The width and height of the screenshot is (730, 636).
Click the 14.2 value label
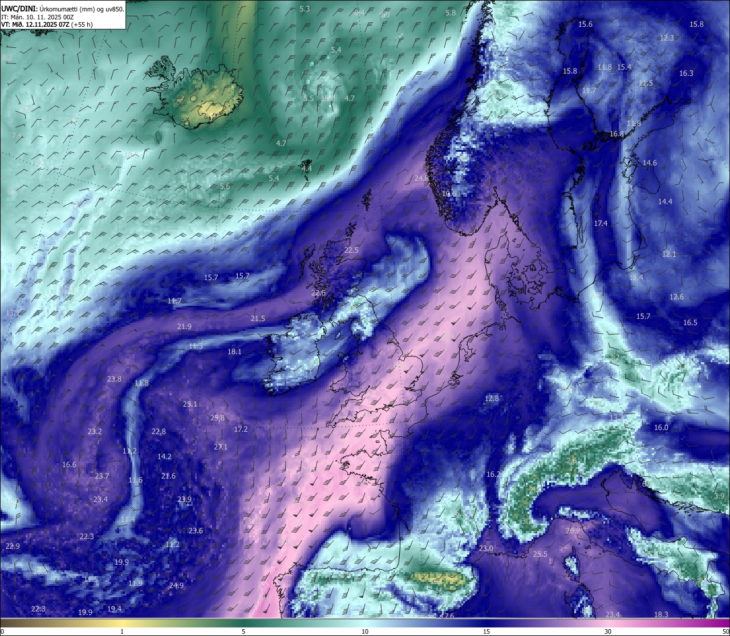click(x=164, y=457)
